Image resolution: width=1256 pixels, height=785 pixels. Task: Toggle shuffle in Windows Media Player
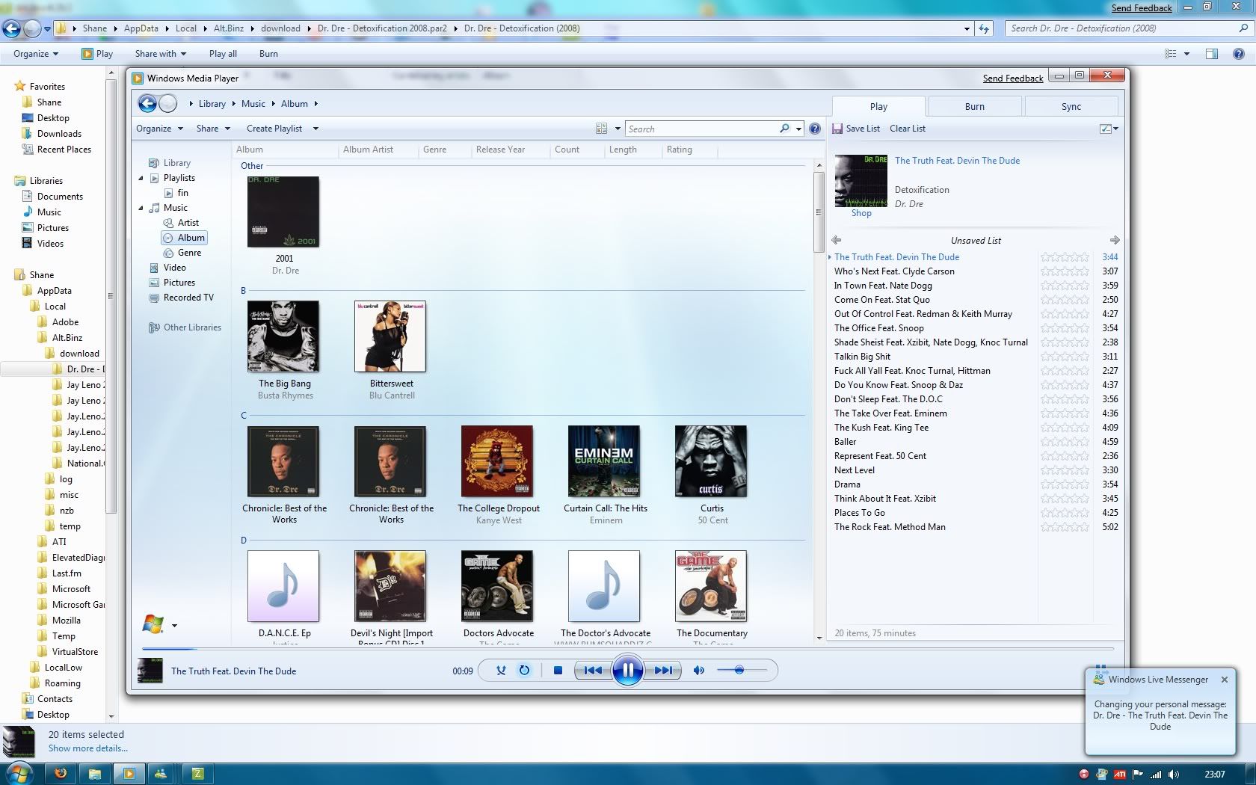pos(501,671)
